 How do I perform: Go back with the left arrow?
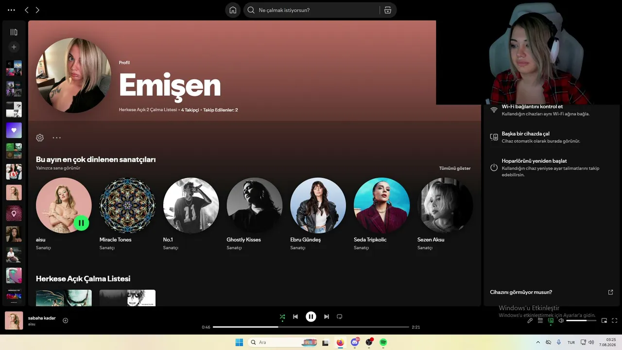(x=27, y=10)
